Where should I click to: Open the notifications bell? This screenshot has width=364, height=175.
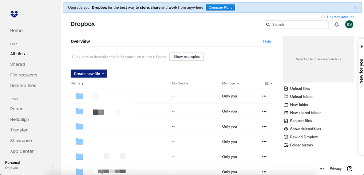[336, 24]
